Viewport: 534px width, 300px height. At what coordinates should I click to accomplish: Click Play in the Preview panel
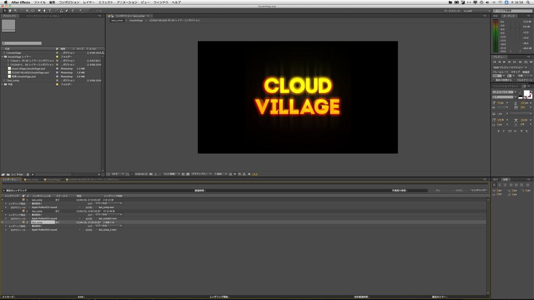(x=504, y=62)
